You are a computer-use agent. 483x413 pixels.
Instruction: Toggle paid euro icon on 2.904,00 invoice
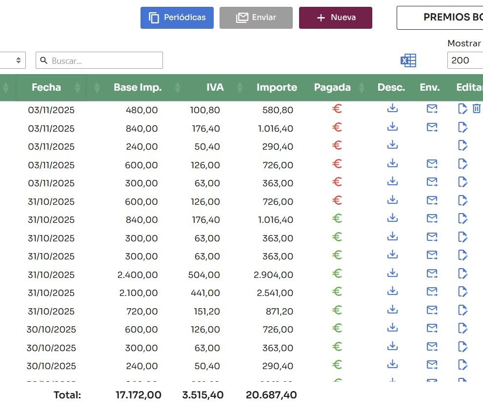[x=337, y=274]
